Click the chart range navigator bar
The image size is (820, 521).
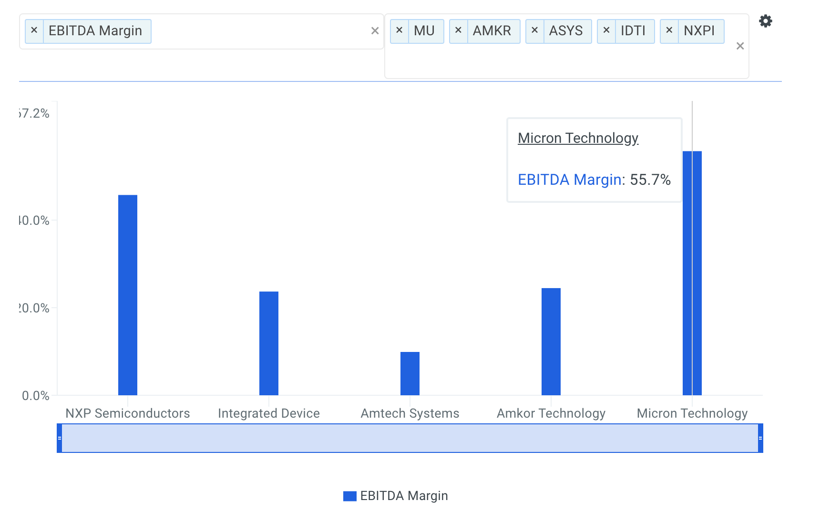click(410, 438)
